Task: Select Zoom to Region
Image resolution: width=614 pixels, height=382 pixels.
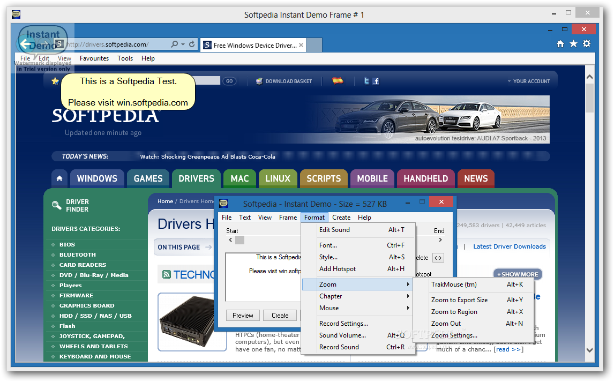Action: pos(474,312)
